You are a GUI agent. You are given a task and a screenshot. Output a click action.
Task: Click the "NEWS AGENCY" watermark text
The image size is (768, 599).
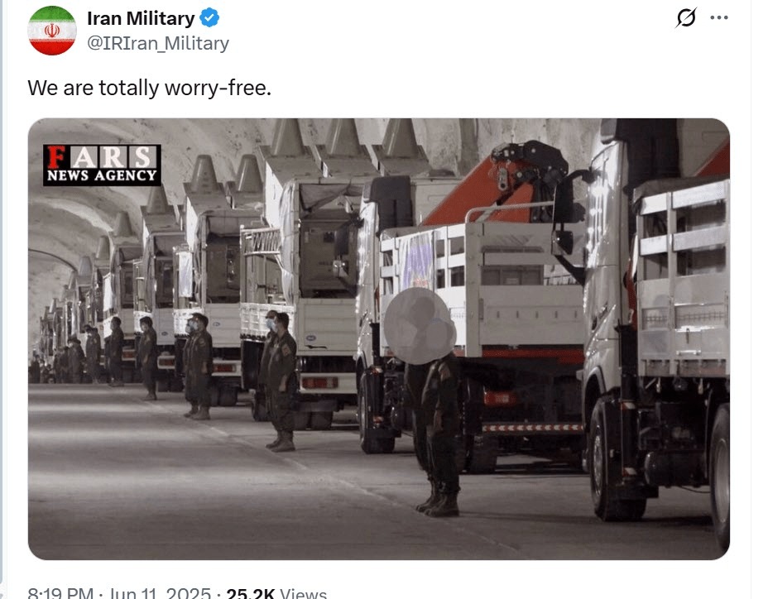[102, 175]
